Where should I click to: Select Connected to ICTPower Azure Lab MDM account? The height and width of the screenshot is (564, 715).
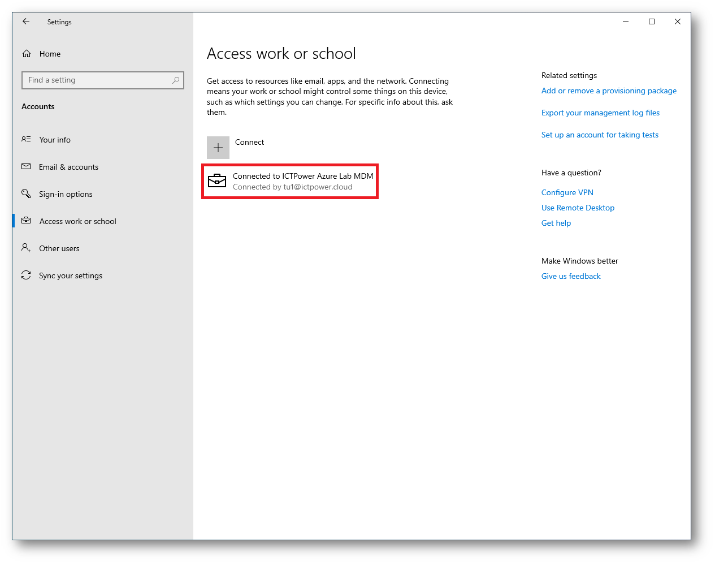290,182
